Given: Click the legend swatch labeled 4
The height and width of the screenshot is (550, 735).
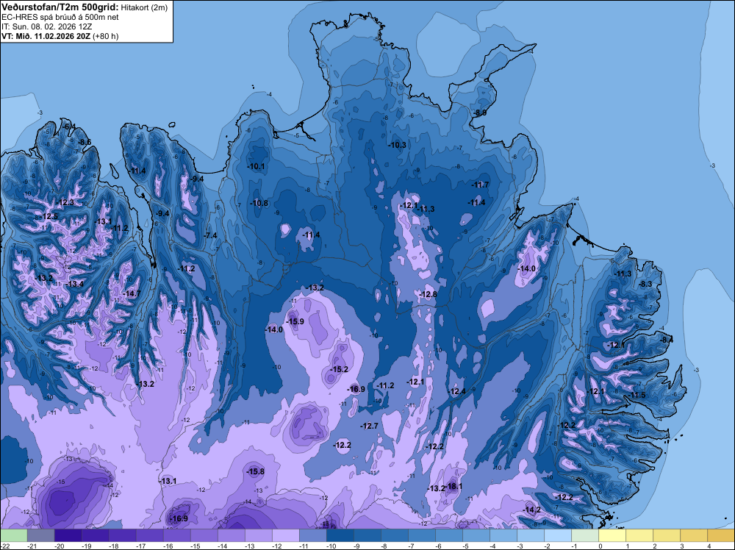Looking at the screenshot, I should (x=721, y=535).
